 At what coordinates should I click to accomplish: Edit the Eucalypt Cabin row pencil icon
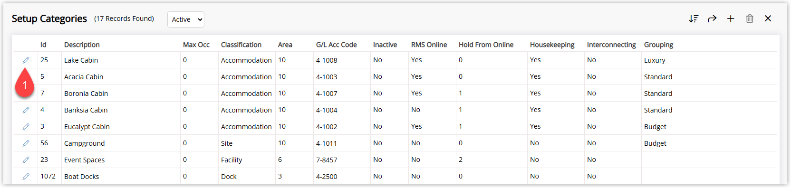coord(26,127)
